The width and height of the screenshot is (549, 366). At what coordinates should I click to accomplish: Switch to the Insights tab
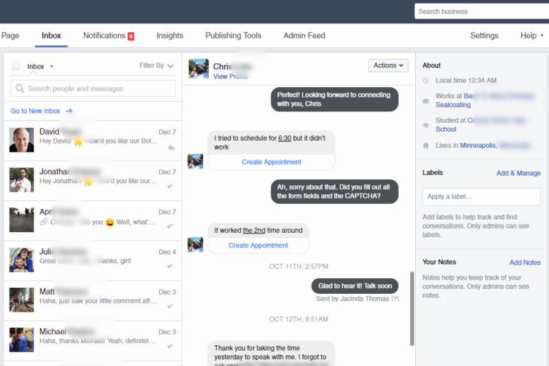(170, 36)
